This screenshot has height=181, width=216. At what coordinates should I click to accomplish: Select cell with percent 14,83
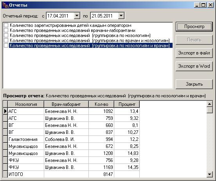click(127, 153)
